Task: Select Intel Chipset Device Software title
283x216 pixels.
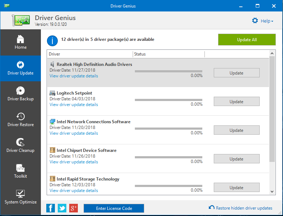Action: pyautogui.click(x=86, y=150)
